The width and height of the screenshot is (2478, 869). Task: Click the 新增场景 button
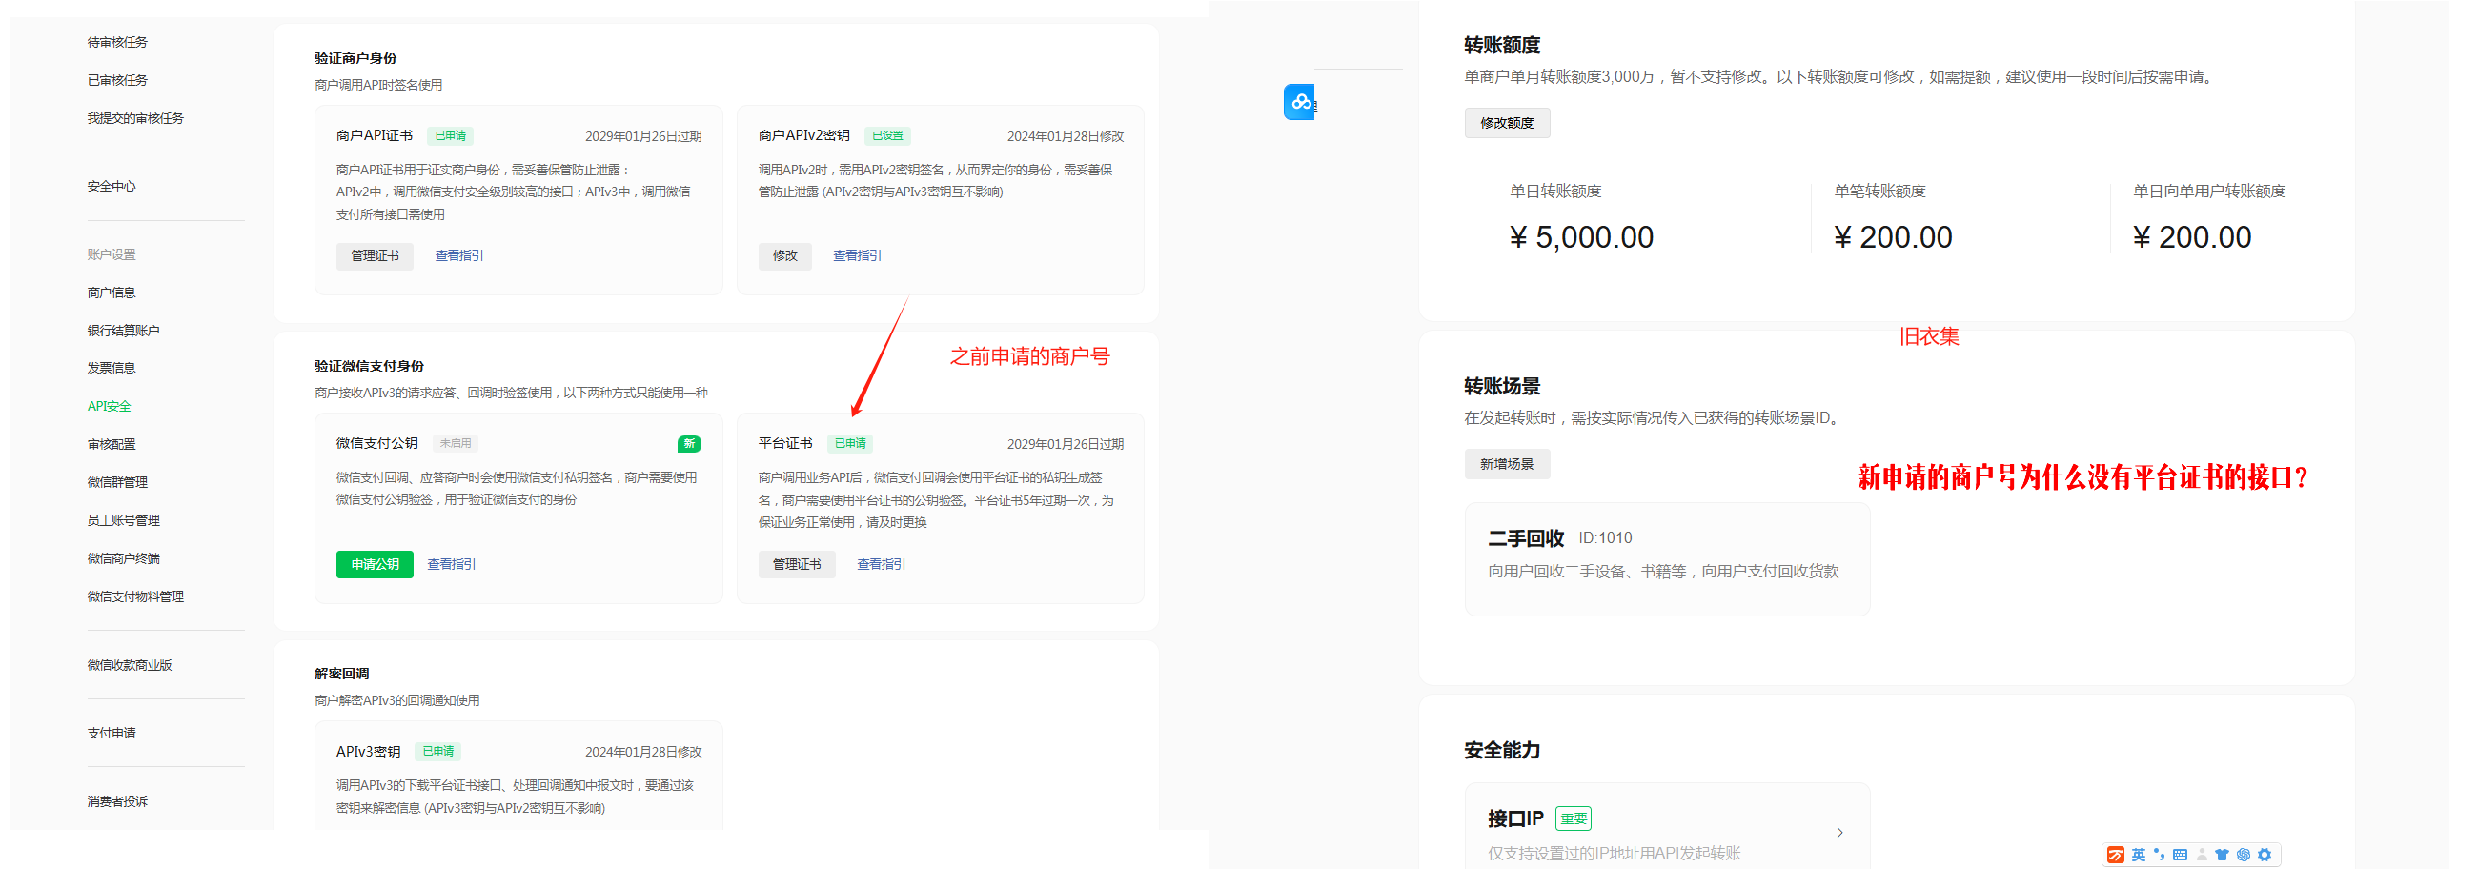pos(1508,464)
